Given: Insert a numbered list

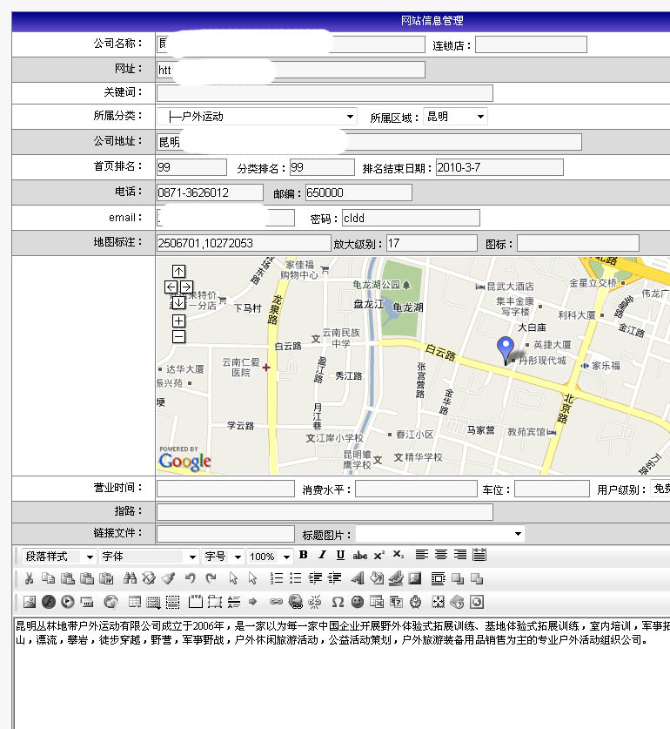Looking at the screenshot, I should coord(277,578).
